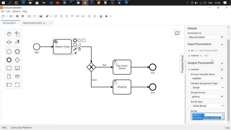This screenshot has height=130, width=231.
Task: Activate the Space create/remove tool
Action: [x=9, y=42]
